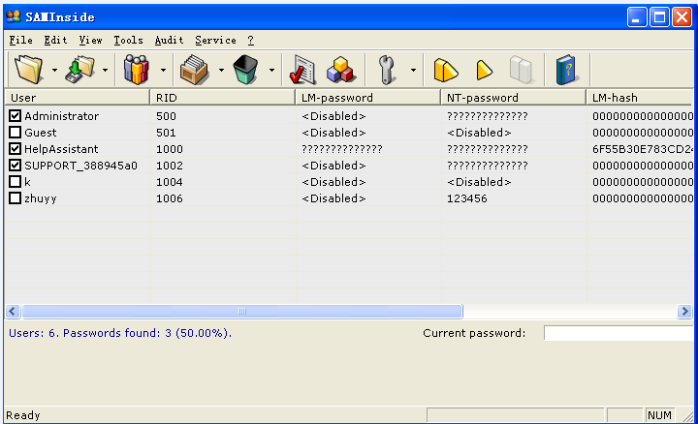Expand the file box dropdown arrow
The image size is (698, 424).
pyautogui.click(x=221, y=71)
